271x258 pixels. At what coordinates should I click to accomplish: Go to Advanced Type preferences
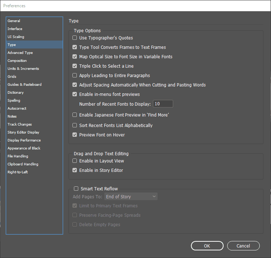(x=34, y=52)
